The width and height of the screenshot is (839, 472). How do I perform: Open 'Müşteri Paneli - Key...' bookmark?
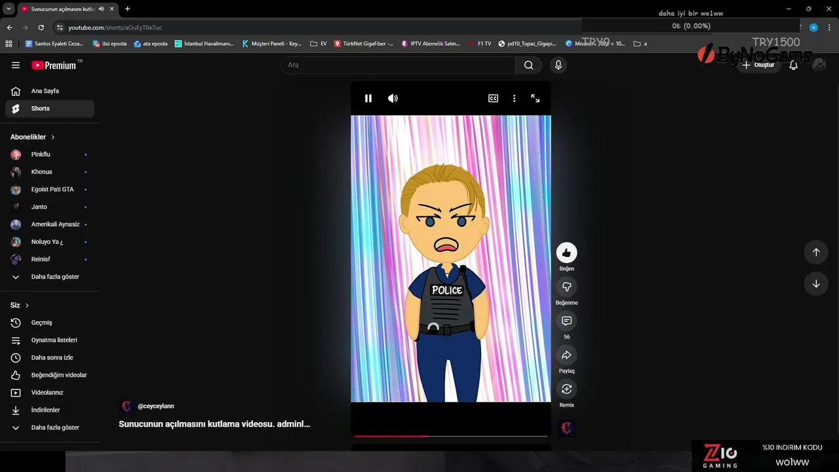(271, 44)
